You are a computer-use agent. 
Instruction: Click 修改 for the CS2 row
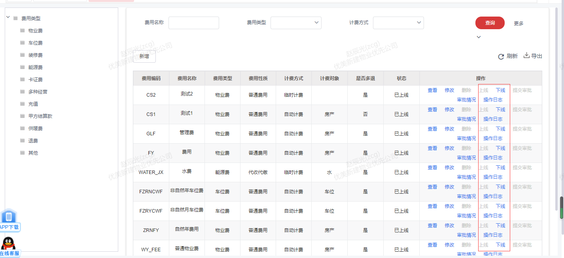pos(449,90)
